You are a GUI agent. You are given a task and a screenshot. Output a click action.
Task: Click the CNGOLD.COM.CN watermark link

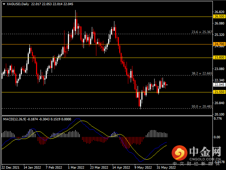(205, 159)
